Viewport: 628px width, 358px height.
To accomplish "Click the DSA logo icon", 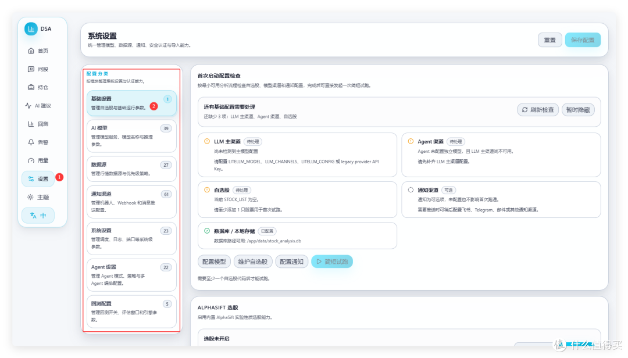I will (31, 29).
